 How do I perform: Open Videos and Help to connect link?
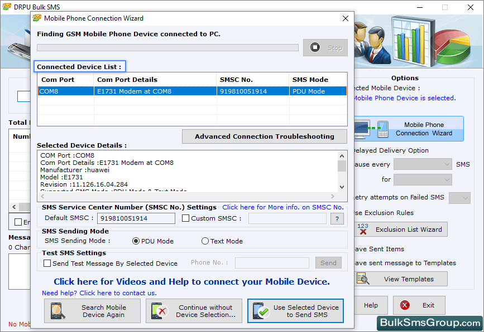tap(191, 282)
